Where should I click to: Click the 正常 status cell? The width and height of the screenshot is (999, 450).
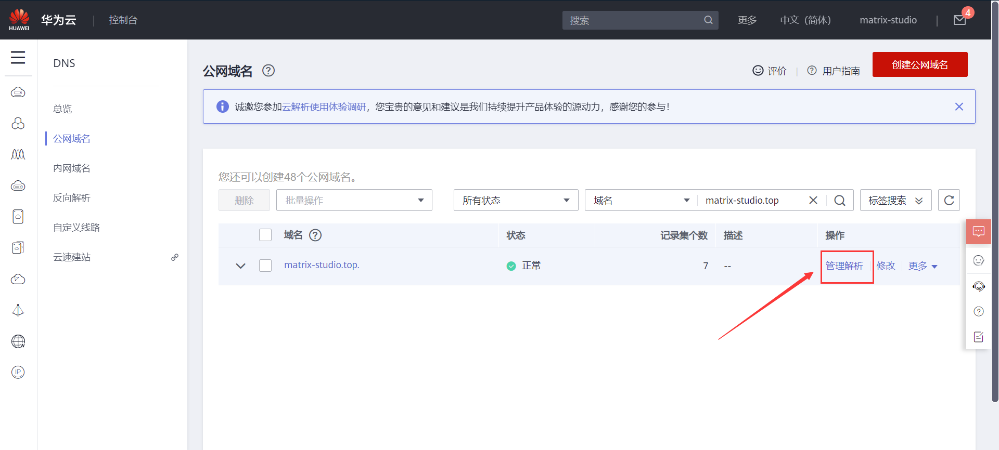[x=524, y=266]
